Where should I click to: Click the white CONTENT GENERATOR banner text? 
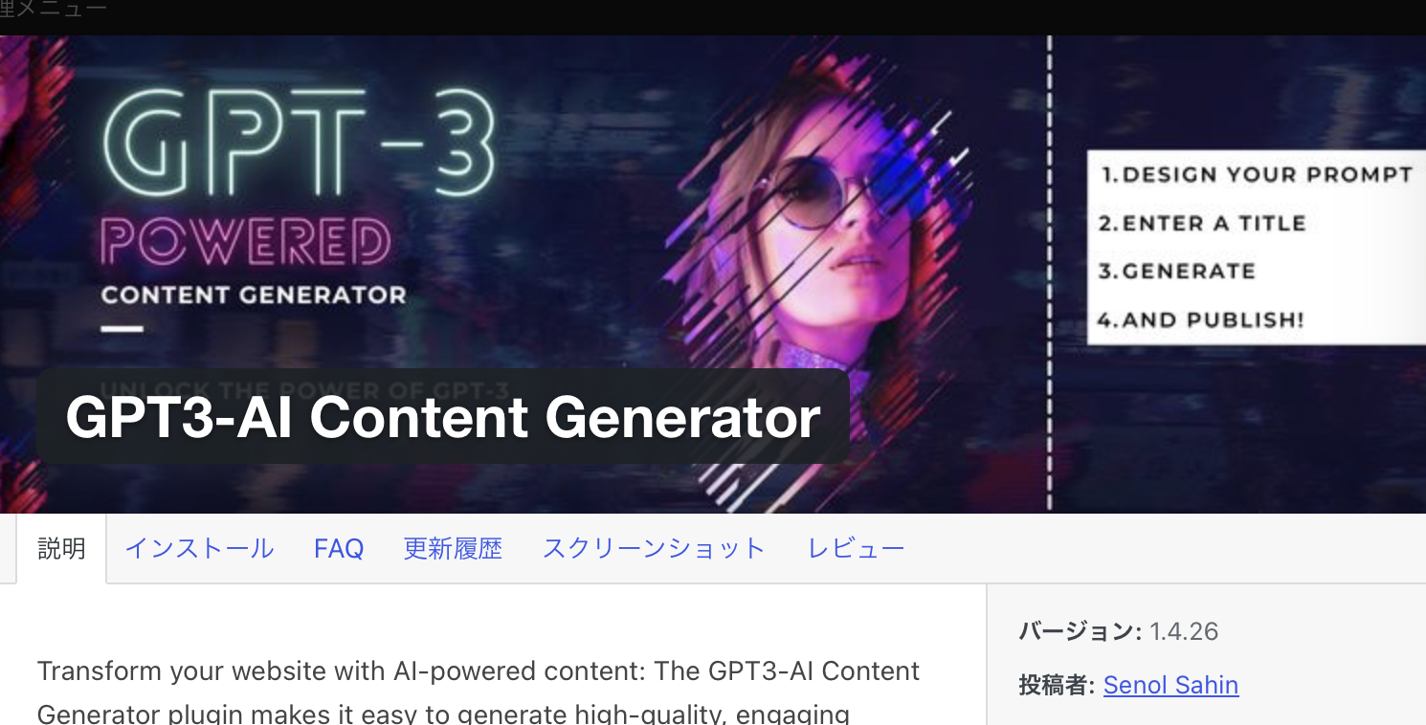(x=254, y=295)
